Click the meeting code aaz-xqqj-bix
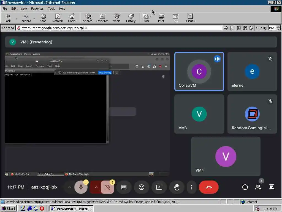 (44, 187)
